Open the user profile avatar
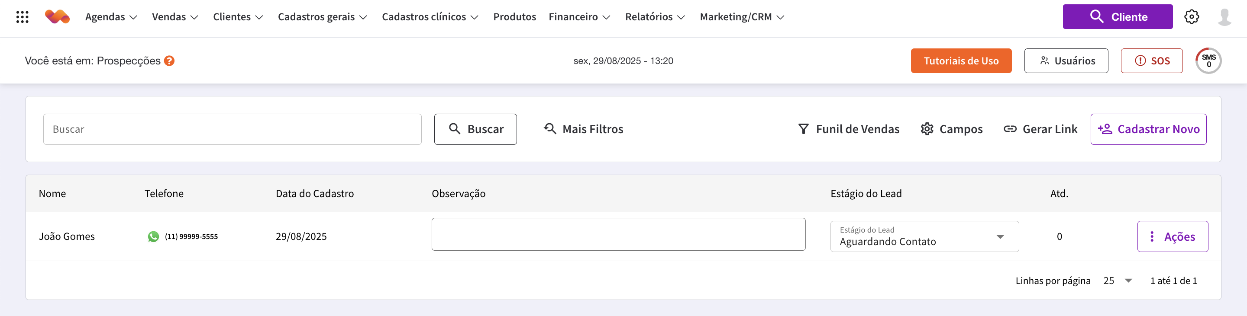 pos(1224,17)
